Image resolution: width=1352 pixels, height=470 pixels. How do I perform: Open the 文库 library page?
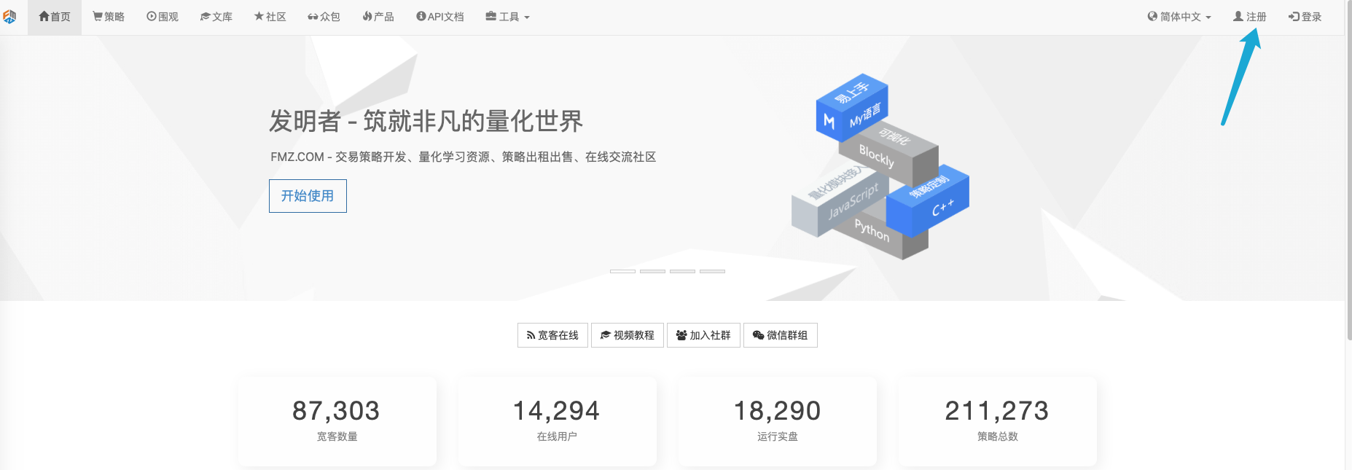pos(216,17)
